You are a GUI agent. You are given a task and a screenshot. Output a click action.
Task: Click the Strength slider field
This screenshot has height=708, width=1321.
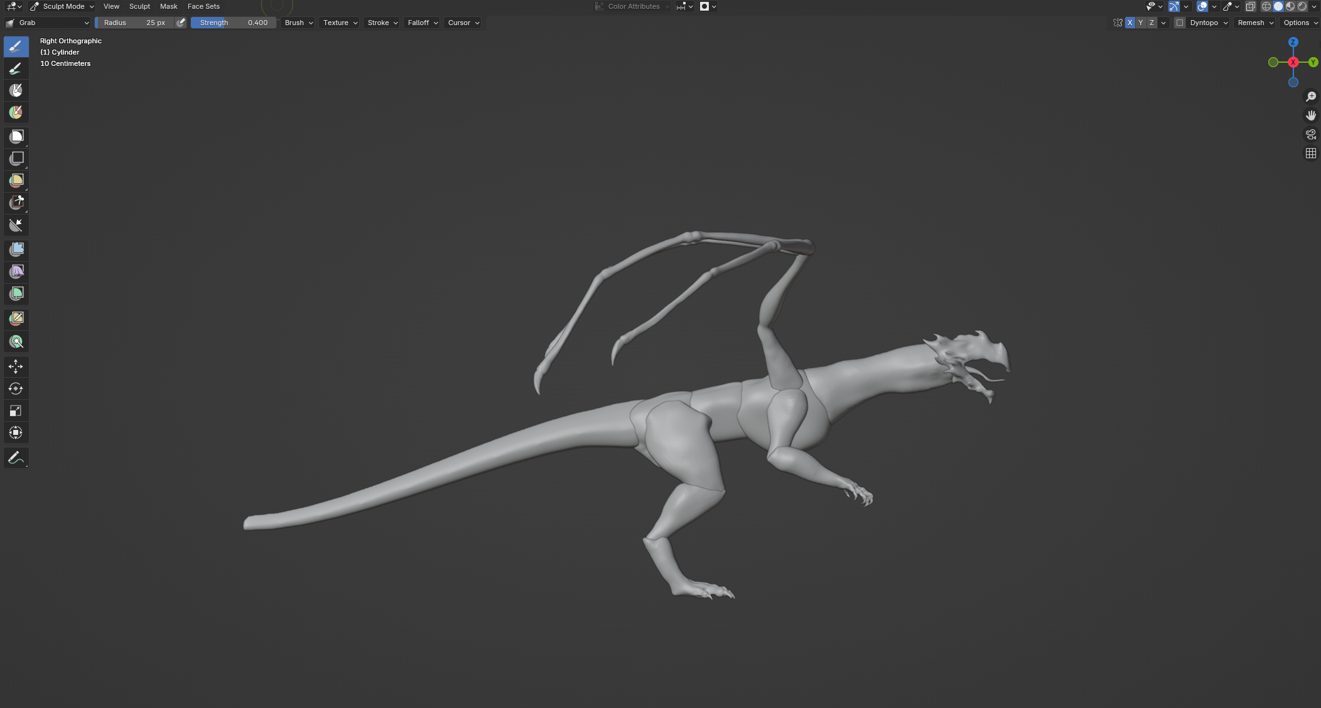tap(233, 23)
